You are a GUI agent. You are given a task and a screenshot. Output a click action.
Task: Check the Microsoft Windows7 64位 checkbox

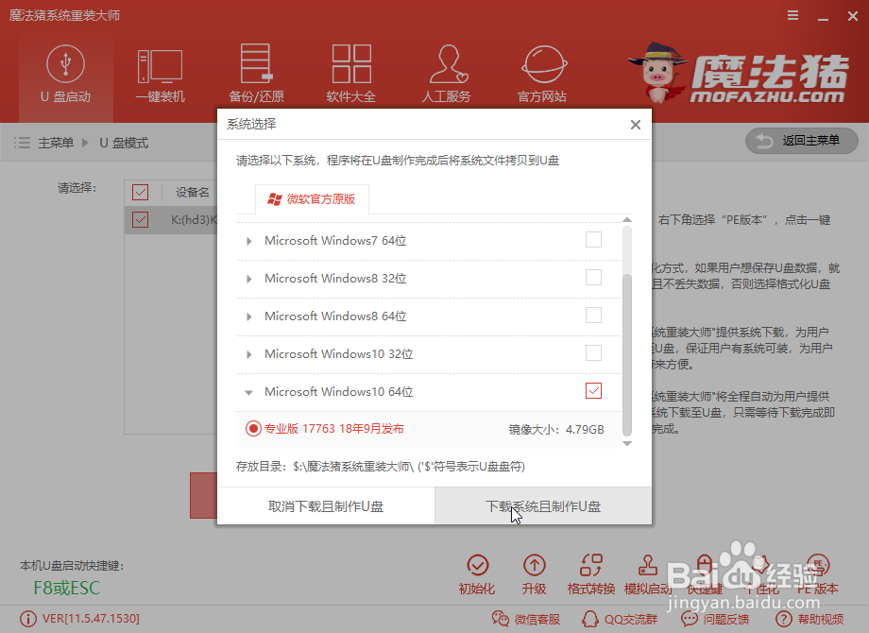(x=591, y=239)
